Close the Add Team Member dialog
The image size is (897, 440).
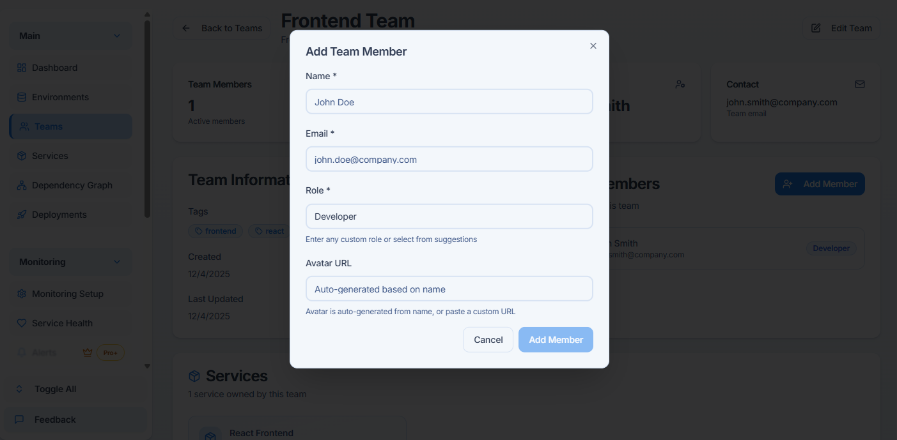pyautogui.click(x=593, y=46)
